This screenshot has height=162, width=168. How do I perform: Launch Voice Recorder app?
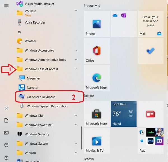[x=35, y=22]
